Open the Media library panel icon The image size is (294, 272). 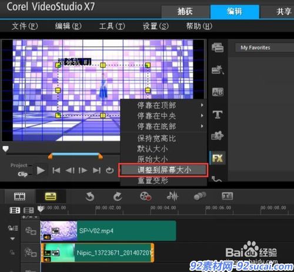point(218,48)
